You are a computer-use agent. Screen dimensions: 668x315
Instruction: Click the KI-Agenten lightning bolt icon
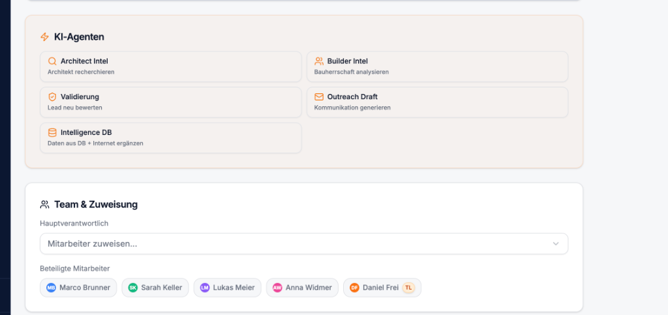pyautogui.click(x=44, y=37)
